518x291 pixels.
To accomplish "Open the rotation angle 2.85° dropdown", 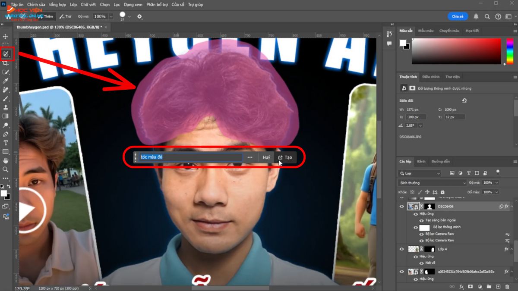I will (x=420, y=125).
